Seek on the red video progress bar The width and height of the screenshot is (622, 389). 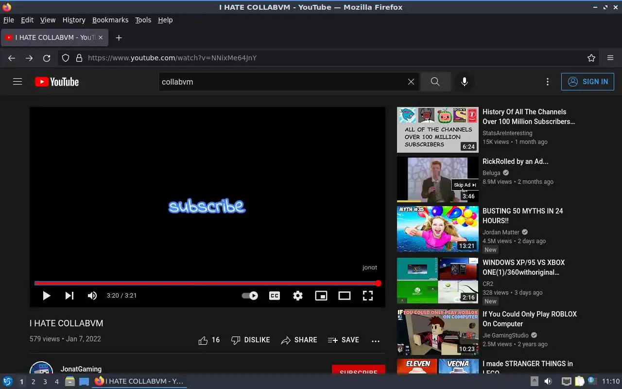click(x=207, y=283)
